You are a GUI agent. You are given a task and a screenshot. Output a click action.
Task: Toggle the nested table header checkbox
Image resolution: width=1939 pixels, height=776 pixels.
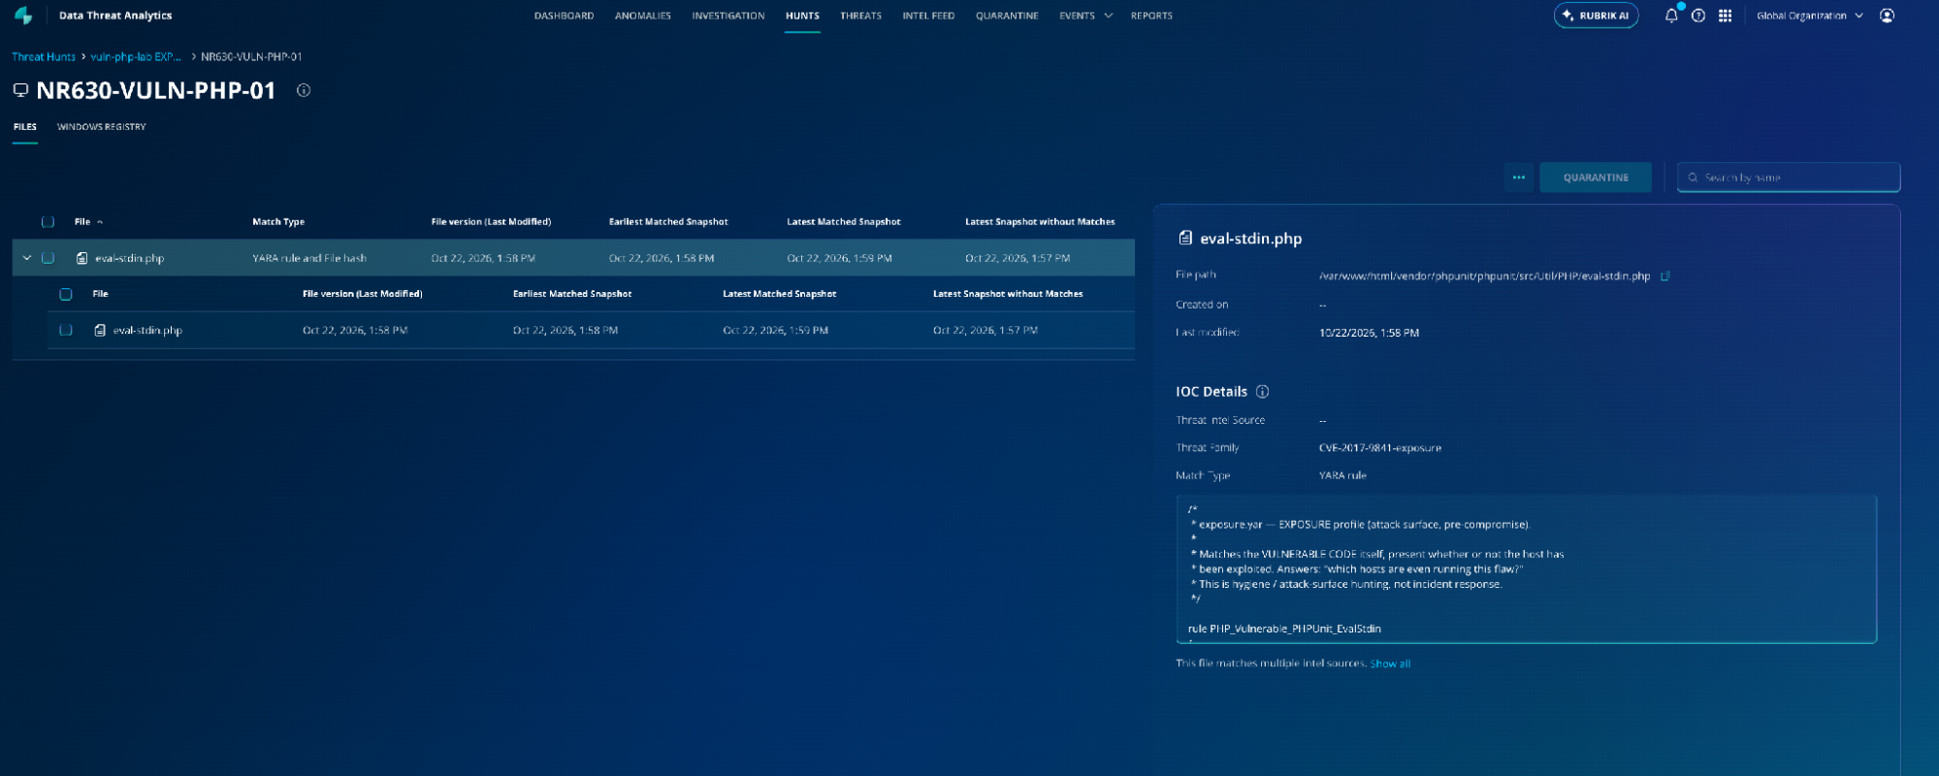click(66, 294)
